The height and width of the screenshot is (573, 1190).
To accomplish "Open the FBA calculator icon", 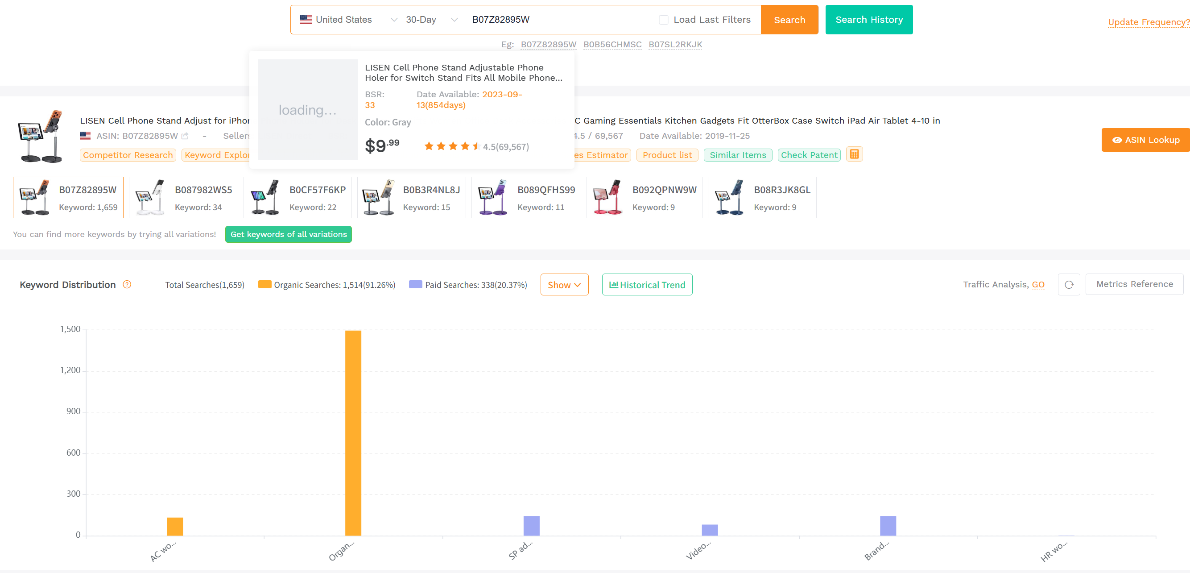I will click(x=854, y=154).
